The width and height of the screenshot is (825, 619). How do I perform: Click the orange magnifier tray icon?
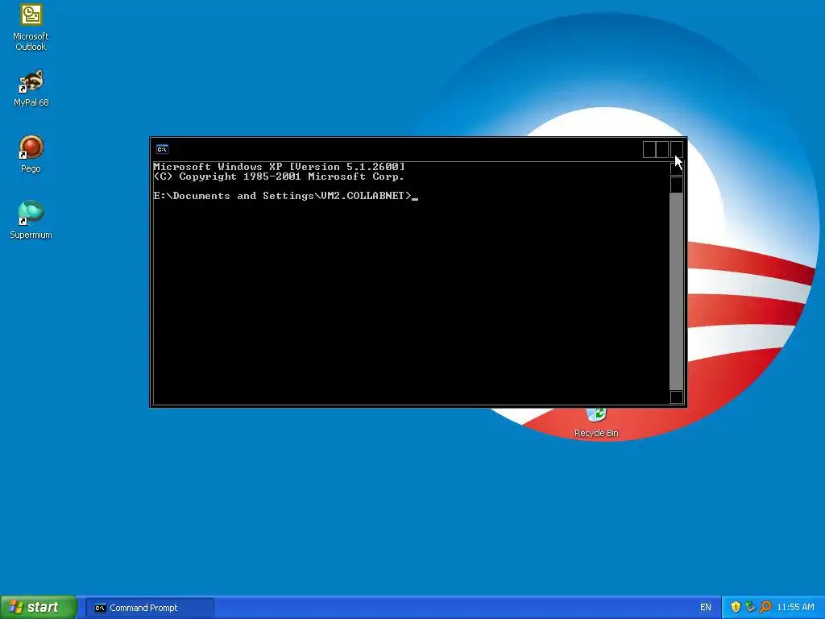(765, 607)
